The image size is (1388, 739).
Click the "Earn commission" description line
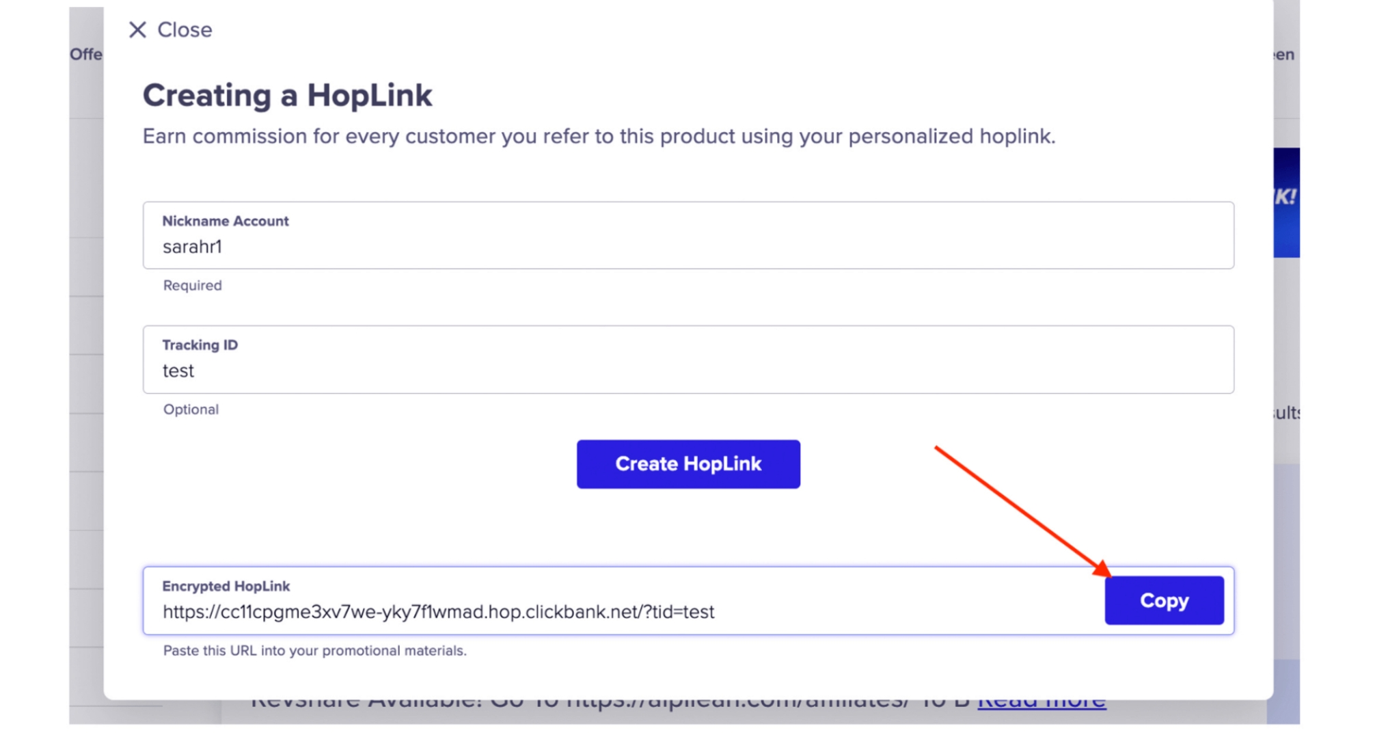[x=598, y=137]
